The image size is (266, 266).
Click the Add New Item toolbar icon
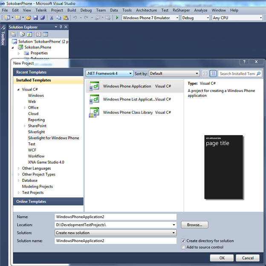(18, 17)
